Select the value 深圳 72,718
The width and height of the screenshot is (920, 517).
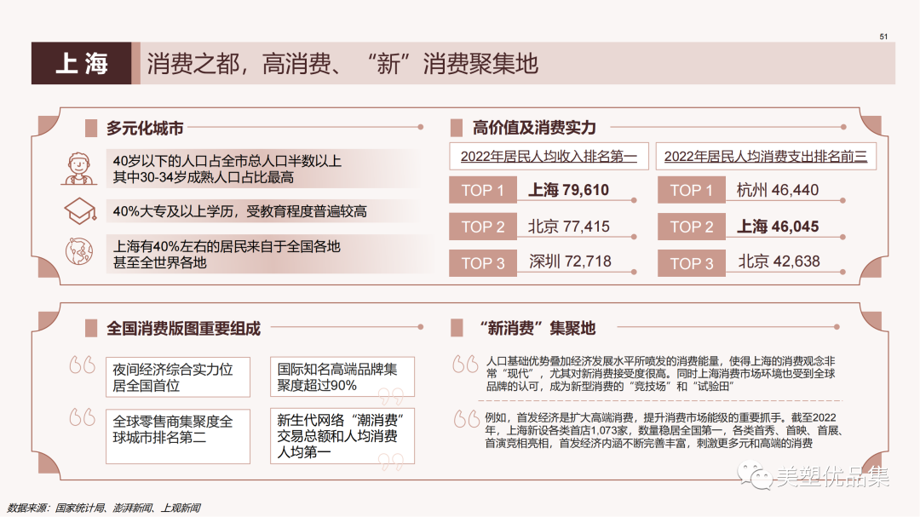point(570,261)
